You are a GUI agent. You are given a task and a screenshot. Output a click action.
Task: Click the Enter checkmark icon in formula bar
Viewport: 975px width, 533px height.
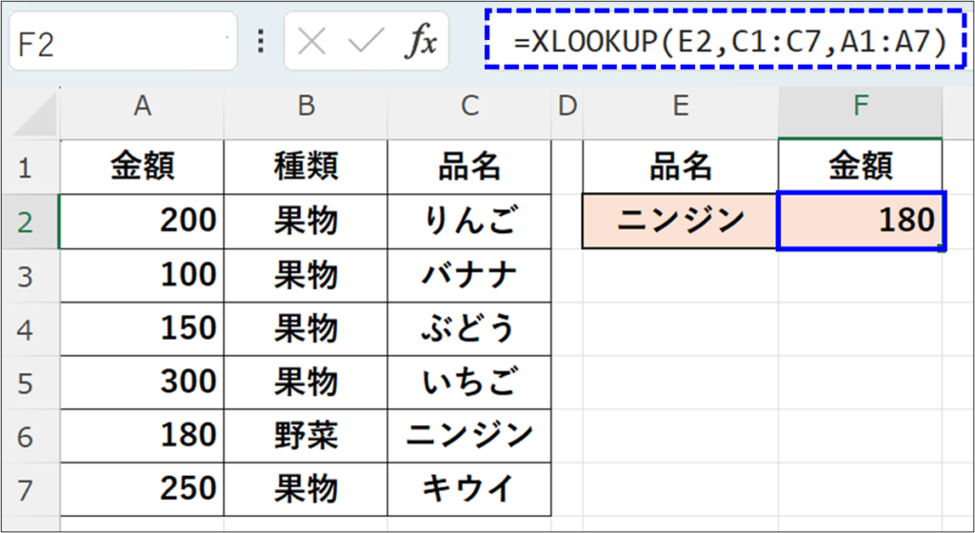click(365, 42)
